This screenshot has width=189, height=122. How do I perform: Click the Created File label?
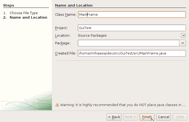(66, 53)
